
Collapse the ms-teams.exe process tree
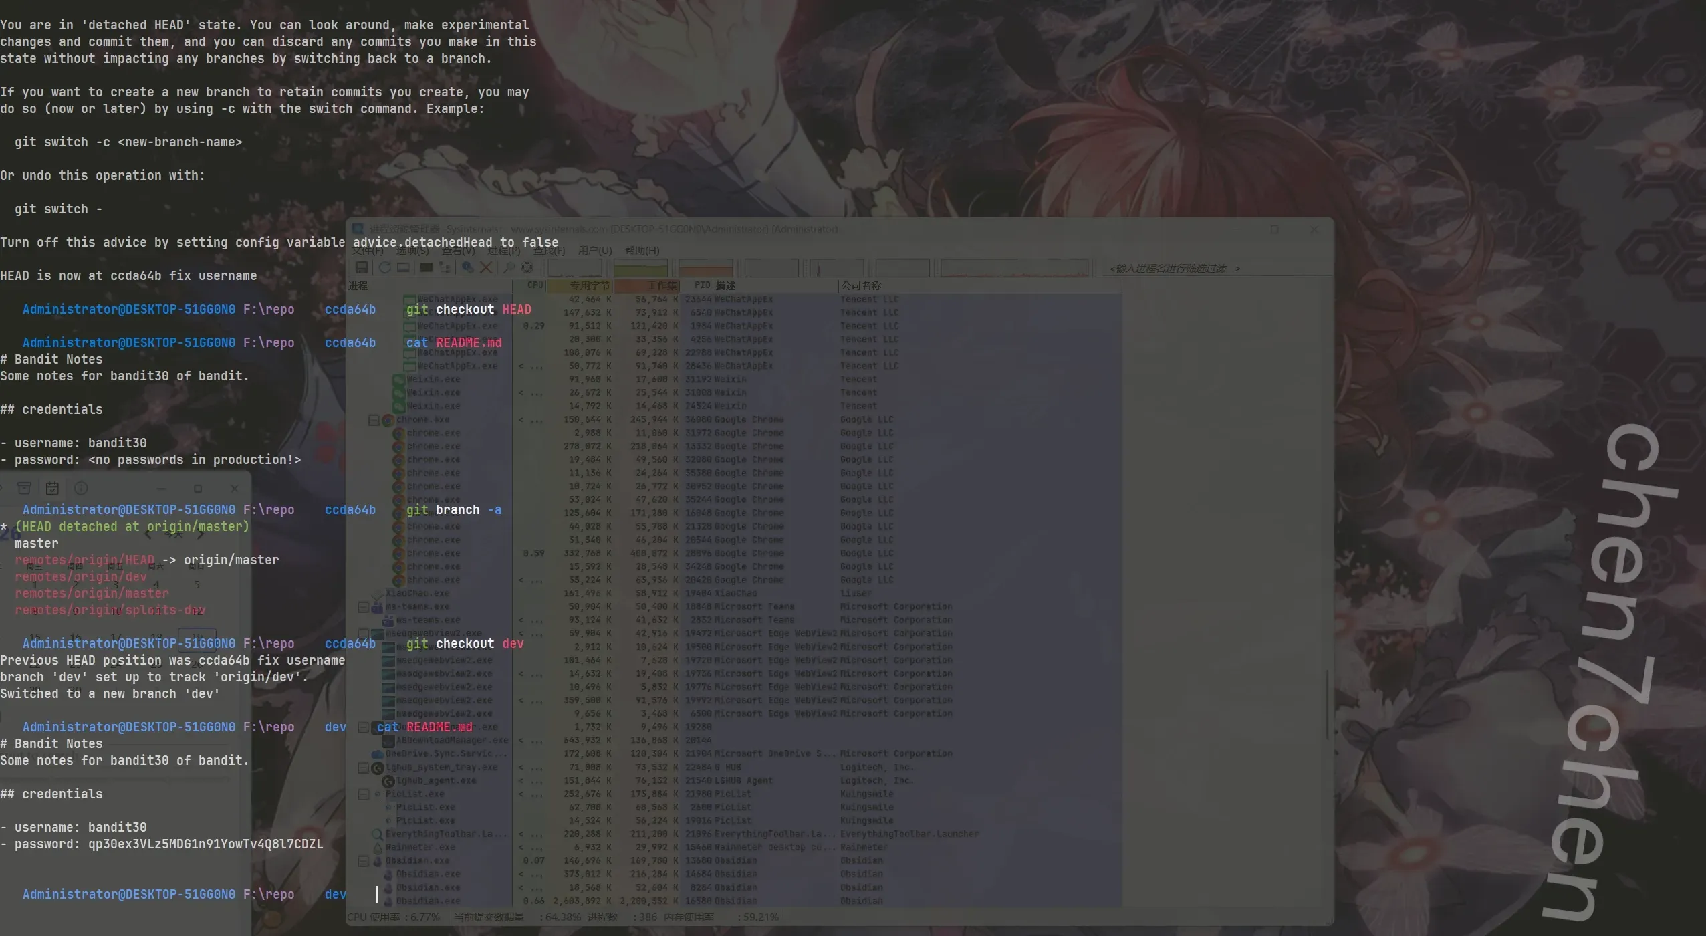[x=363, y=607]
